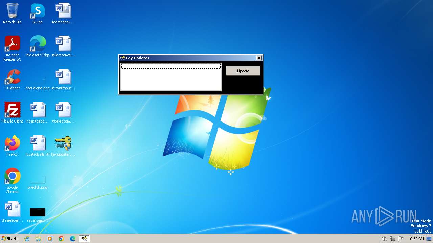Click the network tray icon
This screenshot has width=433, height=243.
393,239
